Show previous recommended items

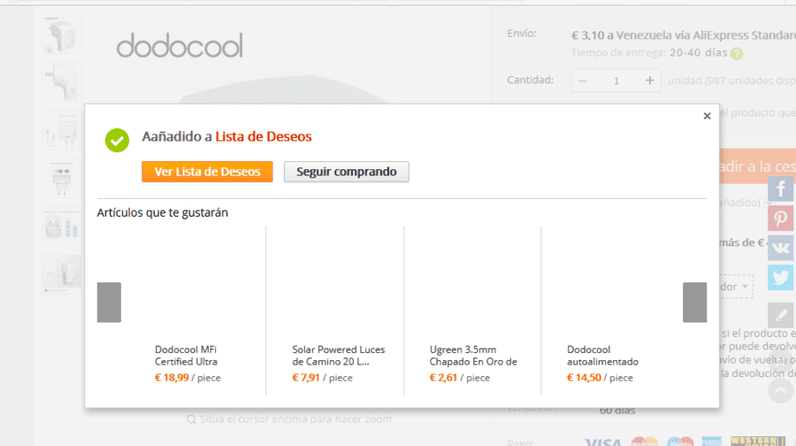point(109,303)
